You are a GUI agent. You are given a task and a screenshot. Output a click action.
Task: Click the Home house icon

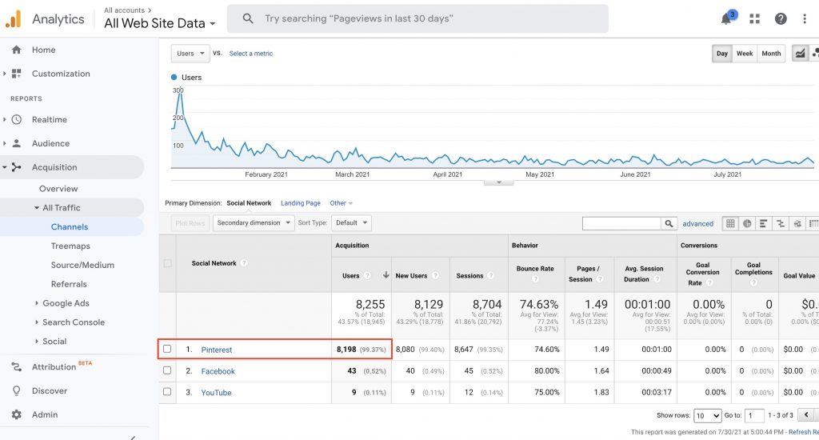pyautogui.click(x=17, y=50)
